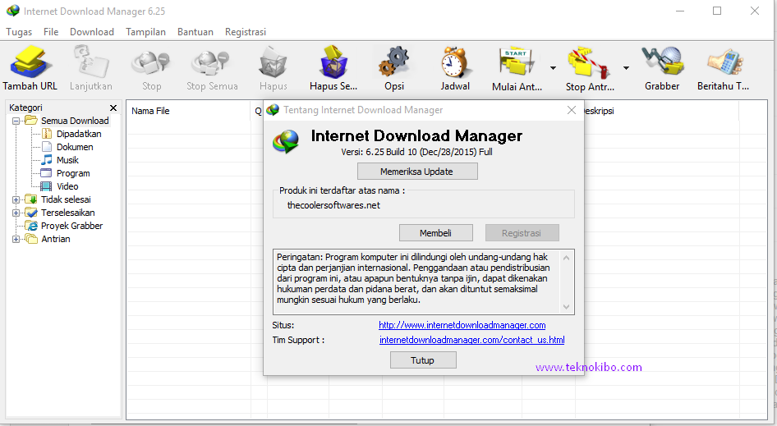Open Opsi gear settings icon
The height and width of the screenshot is (426, 777).
point(394,62)
